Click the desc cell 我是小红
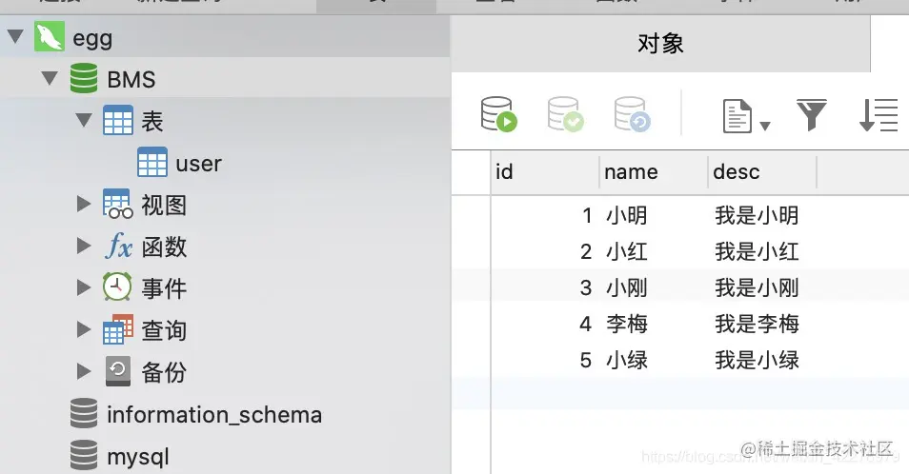The width and height of the screenshot is (909, 474). point(757,252)
